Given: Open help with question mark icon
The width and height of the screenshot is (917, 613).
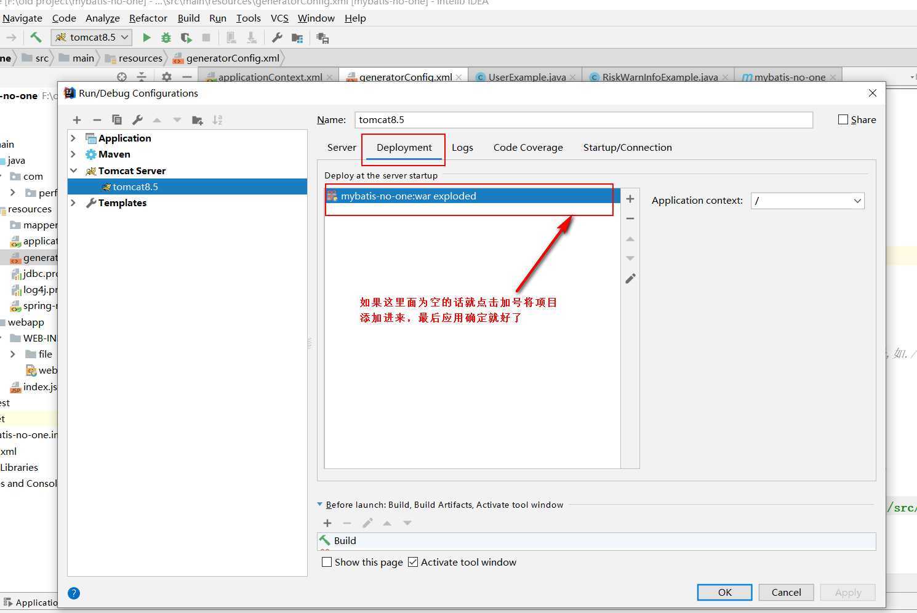Looking at the screenshot, I should click(x=74, y=593).
